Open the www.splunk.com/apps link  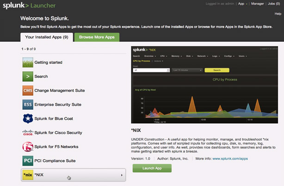click(230, 159)
